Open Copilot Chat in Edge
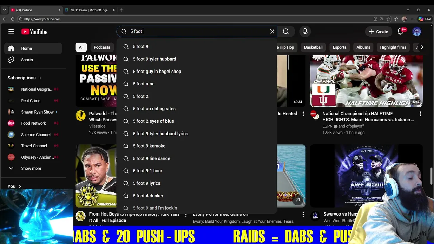The height and width of the screenshot is (244, 434). [425, 19]
